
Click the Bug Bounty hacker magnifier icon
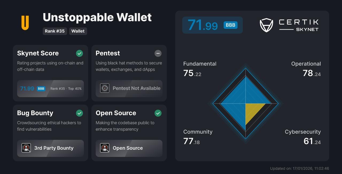(x=26, y=148)
